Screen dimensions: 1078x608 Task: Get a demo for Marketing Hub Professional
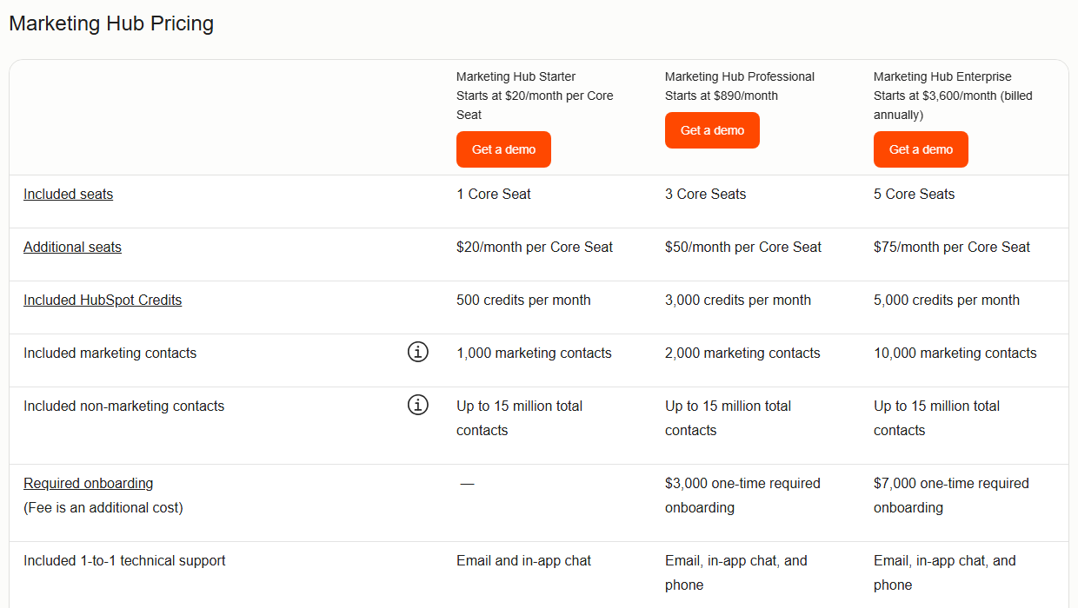[712, 130]
